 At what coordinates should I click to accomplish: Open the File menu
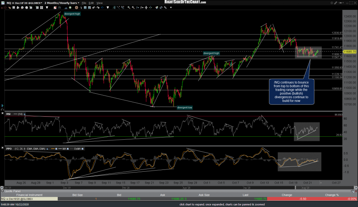pos(84,3)
